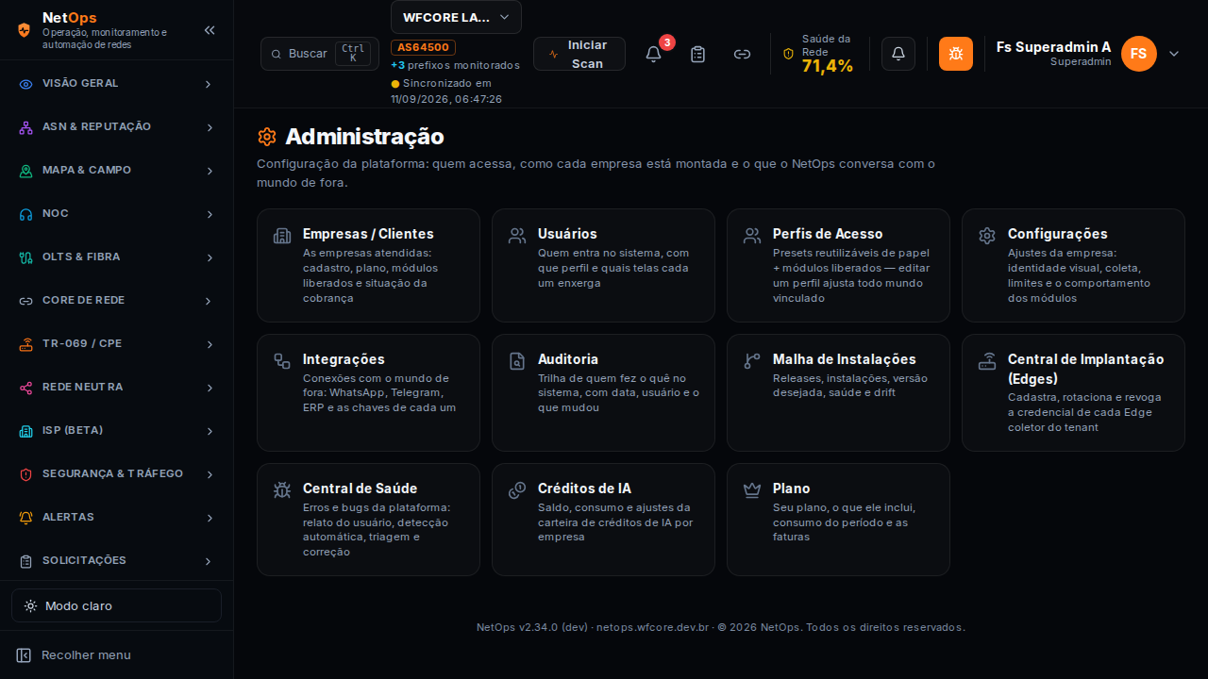Open the Perfis de Acesso card

point(838,266)
